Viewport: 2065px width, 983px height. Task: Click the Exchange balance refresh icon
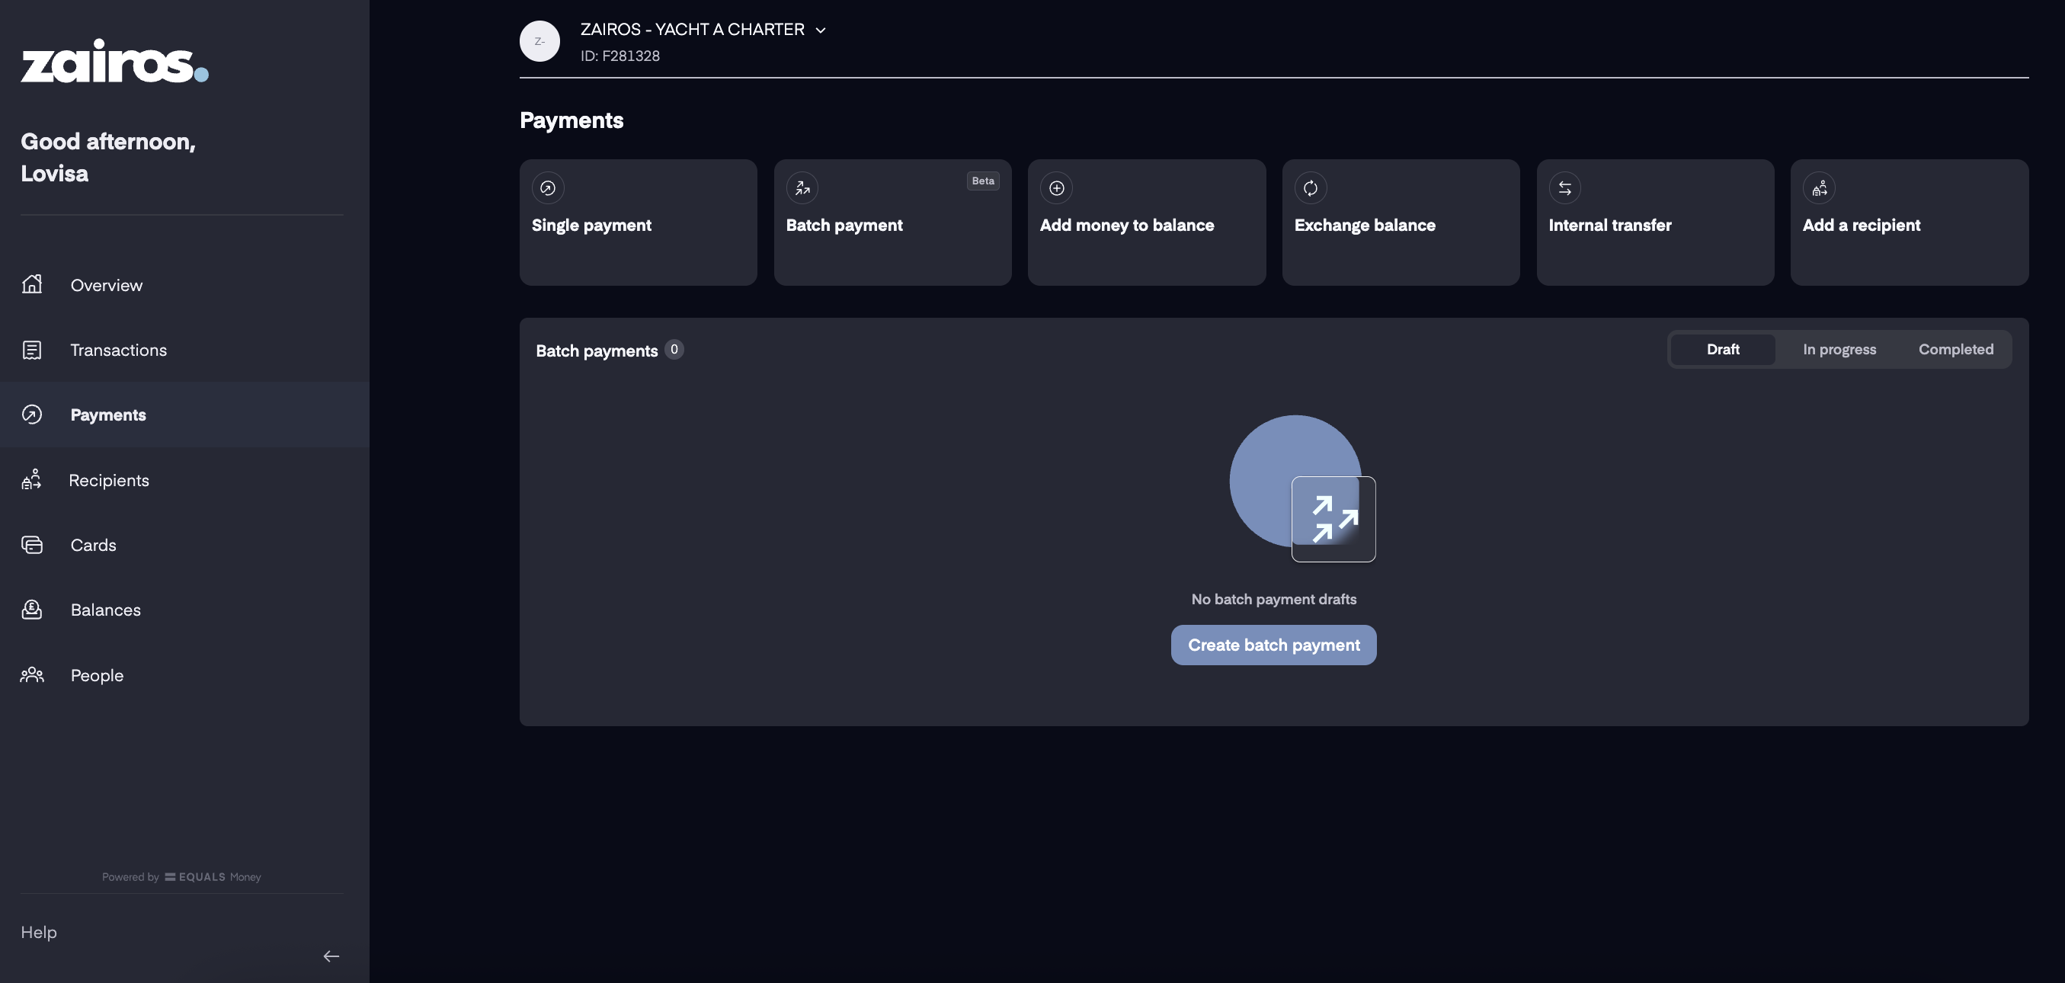[x=1311, y=187]
